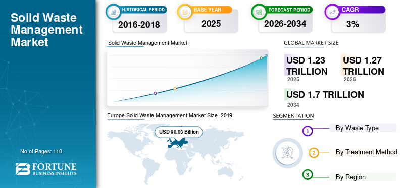Image resolution: width=404 pixels, height=188 pixels.
Task: Click the purple marker on growth curve
Action: [x=155, y=93]
